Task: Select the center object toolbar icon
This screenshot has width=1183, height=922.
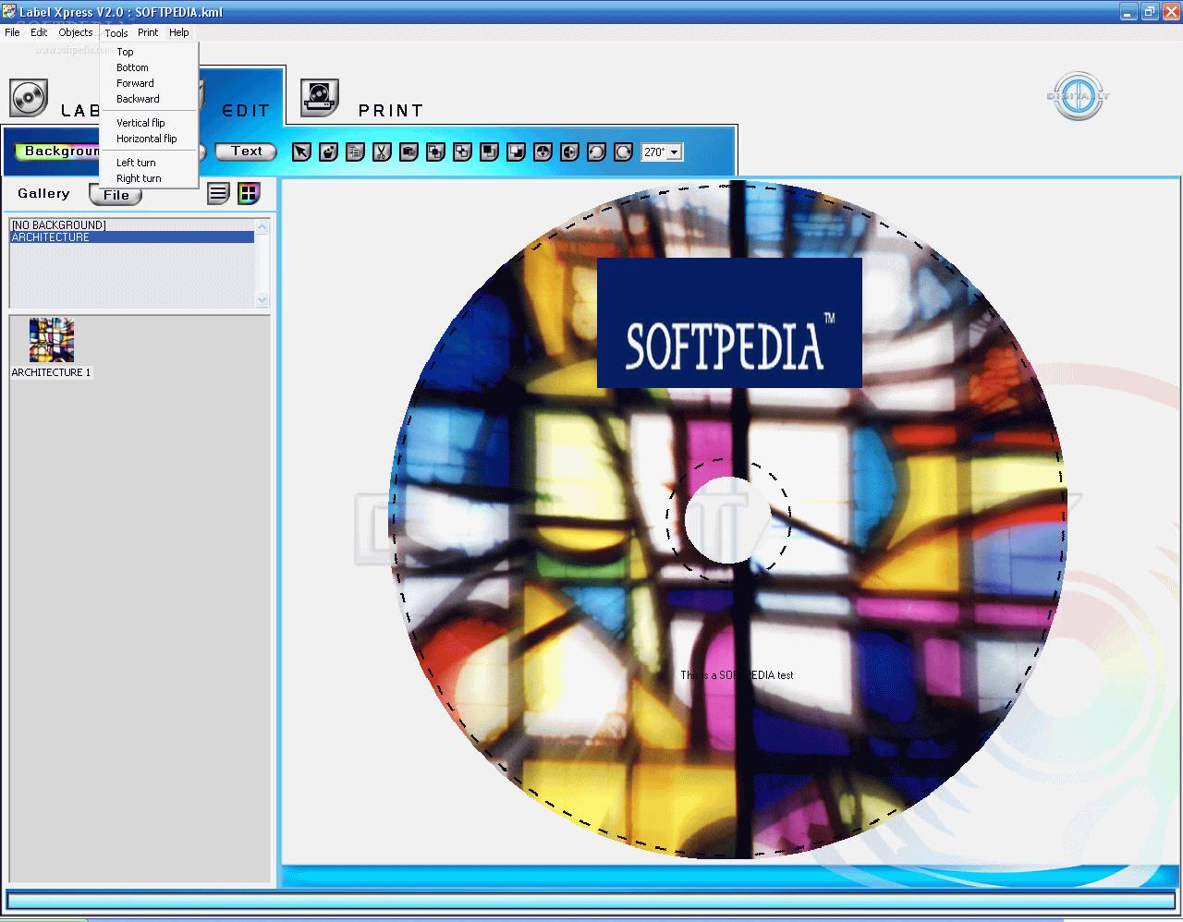Action: 542,152
